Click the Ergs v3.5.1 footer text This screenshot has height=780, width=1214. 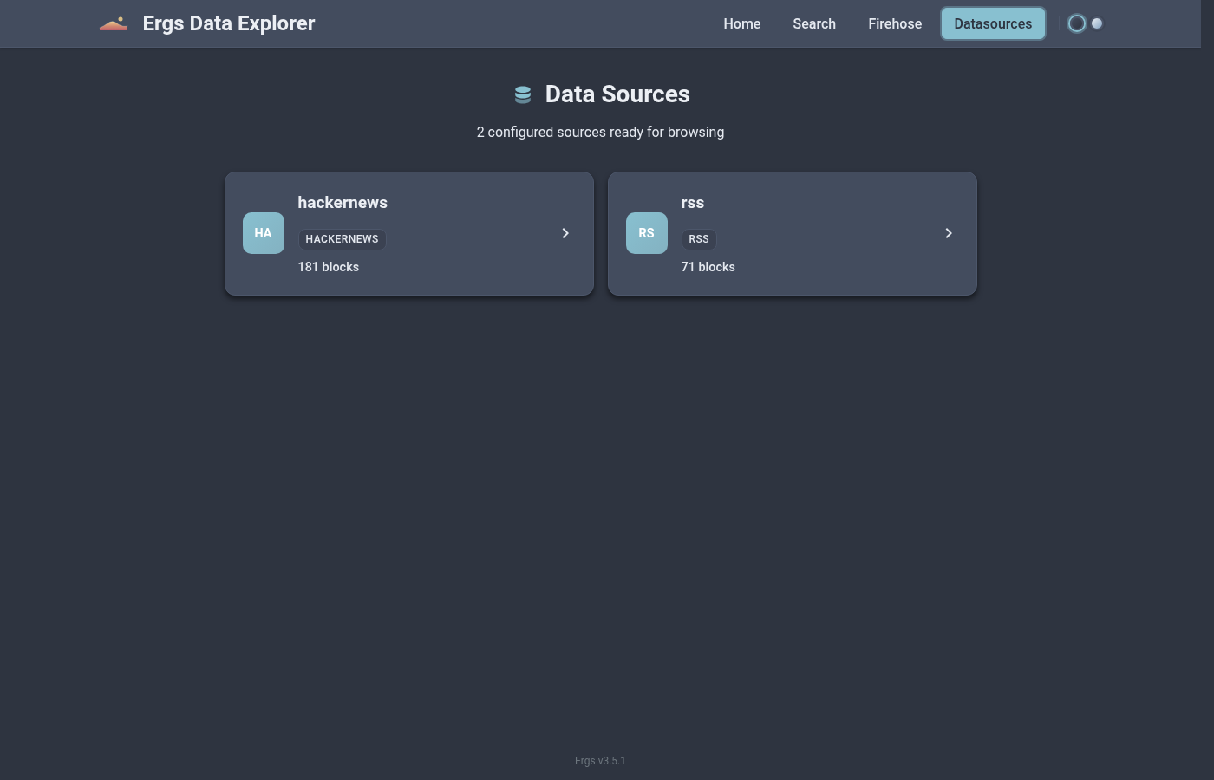point(600,761)
